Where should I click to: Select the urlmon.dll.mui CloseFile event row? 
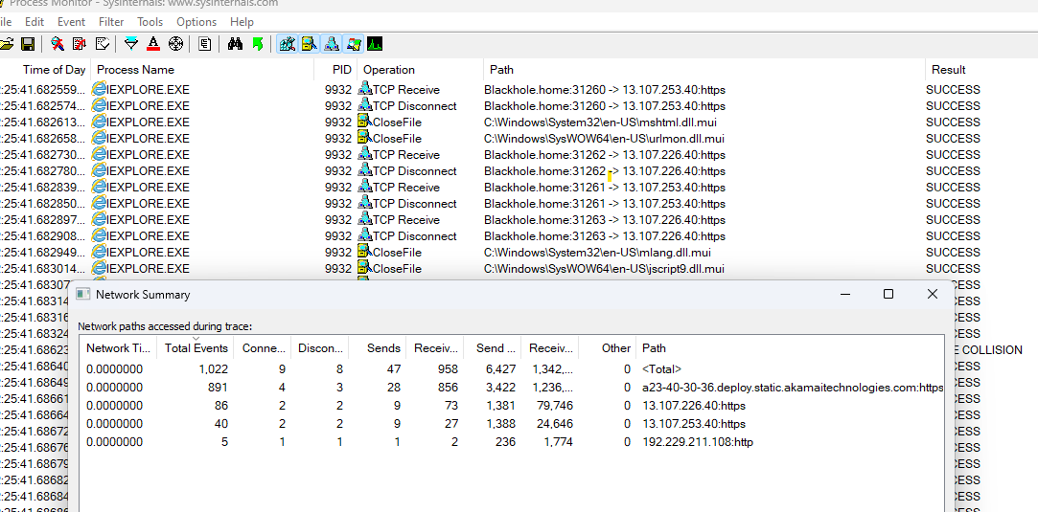click(x=519, y=138)
